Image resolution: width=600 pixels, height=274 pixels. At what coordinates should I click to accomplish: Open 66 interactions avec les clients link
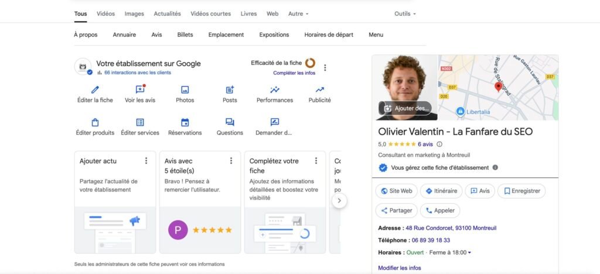click(x=137, y=73)
